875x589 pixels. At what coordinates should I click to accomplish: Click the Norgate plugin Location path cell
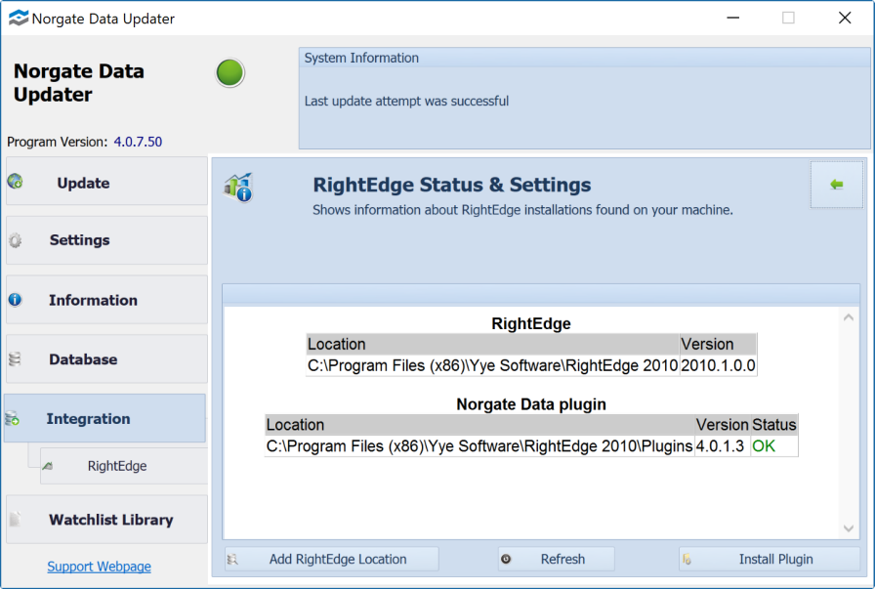point(479,446)
